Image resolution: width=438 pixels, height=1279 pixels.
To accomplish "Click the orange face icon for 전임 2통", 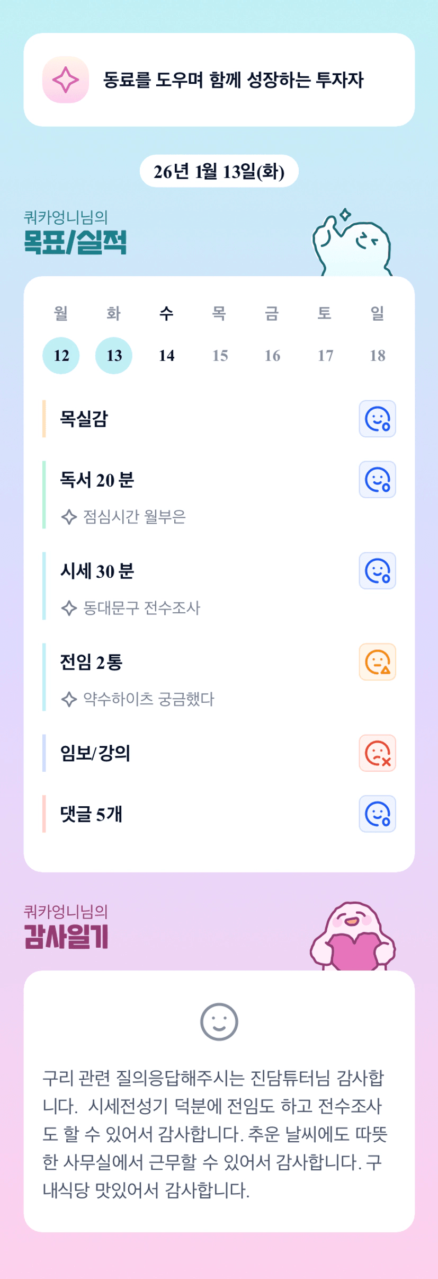I will tap(377, 662).
